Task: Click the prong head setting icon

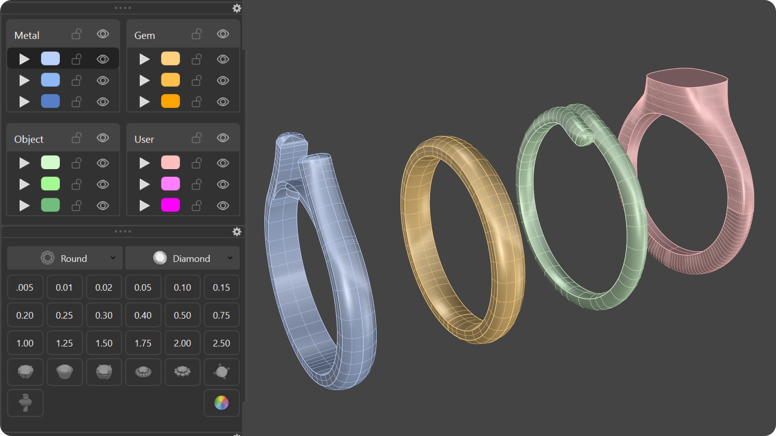Action: coord(25,372)
